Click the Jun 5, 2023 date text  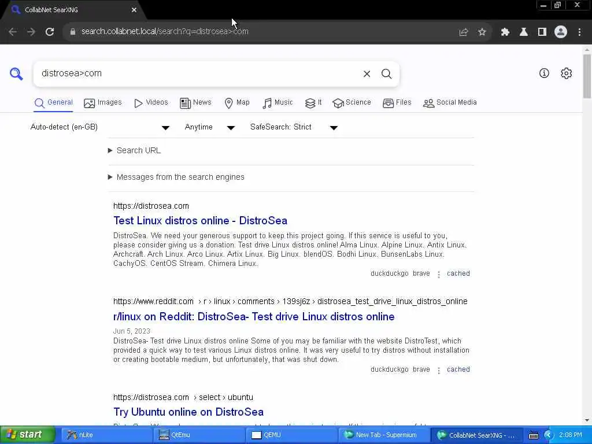tap(132, 331)
